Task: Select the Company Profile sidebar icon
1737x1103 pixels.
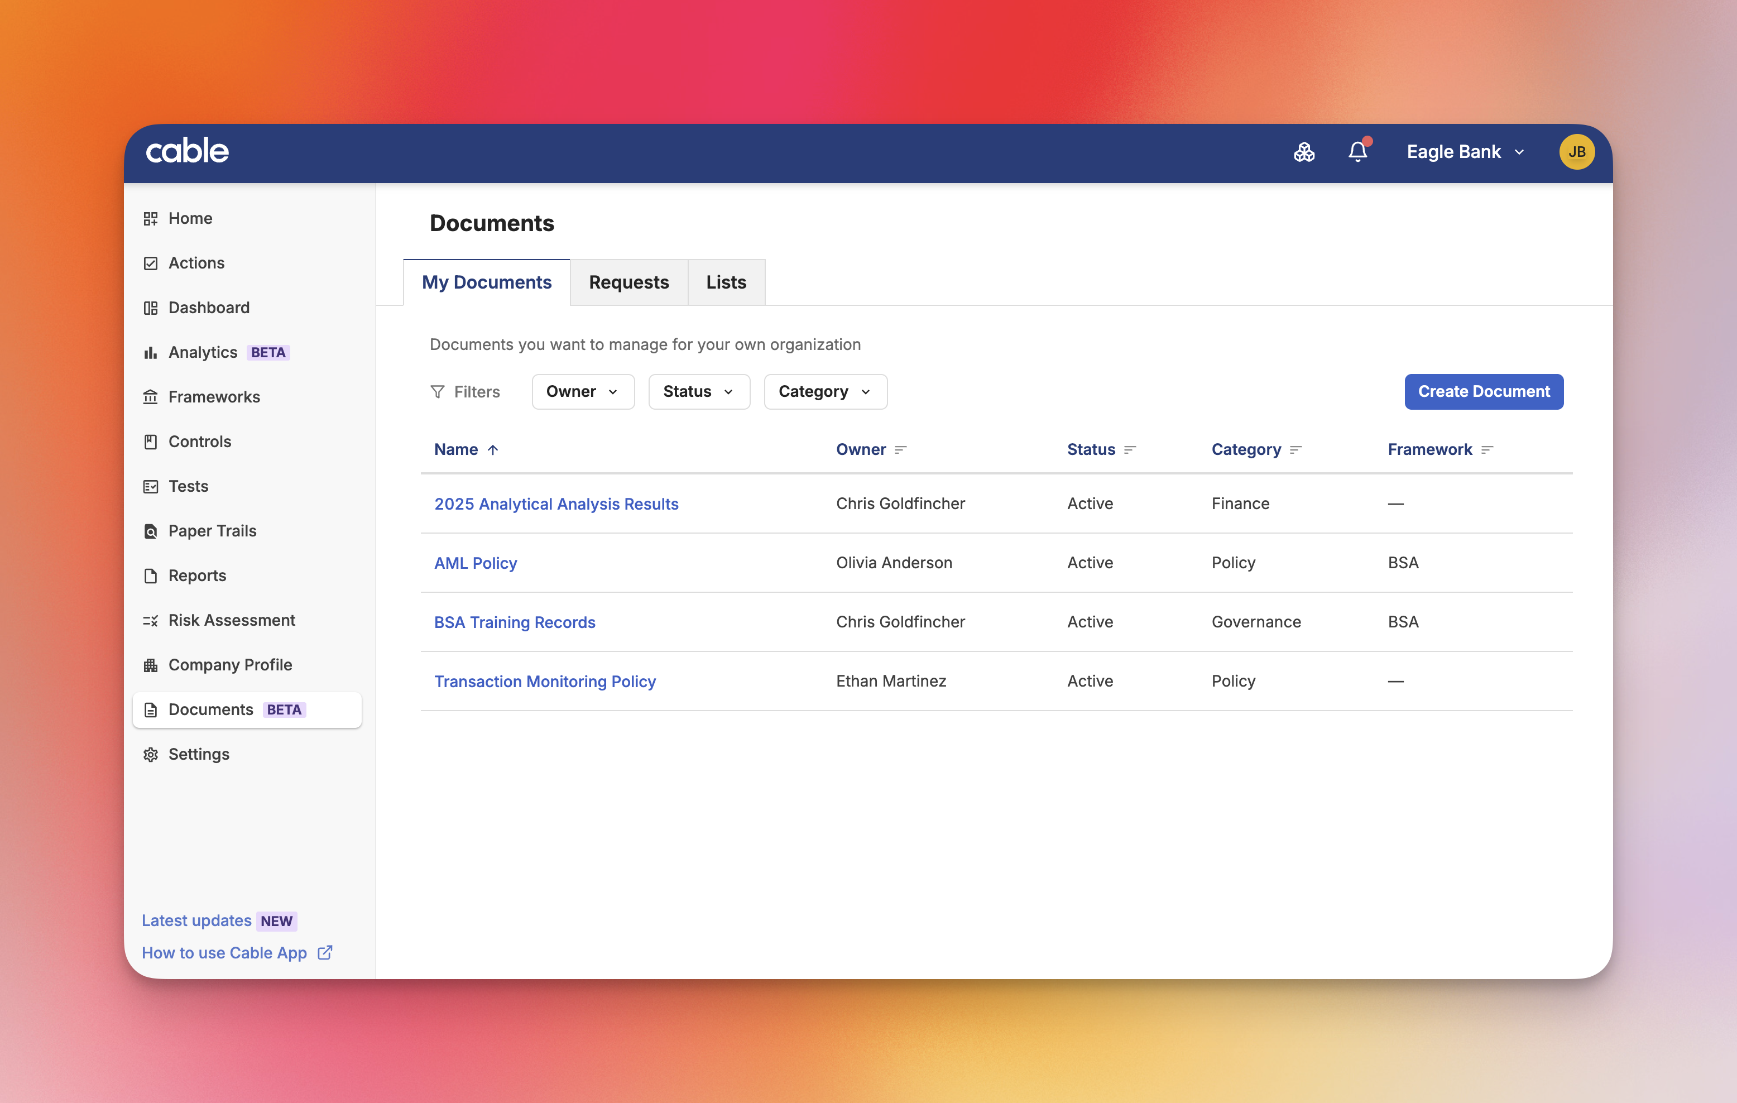Action: coord(151,665)
